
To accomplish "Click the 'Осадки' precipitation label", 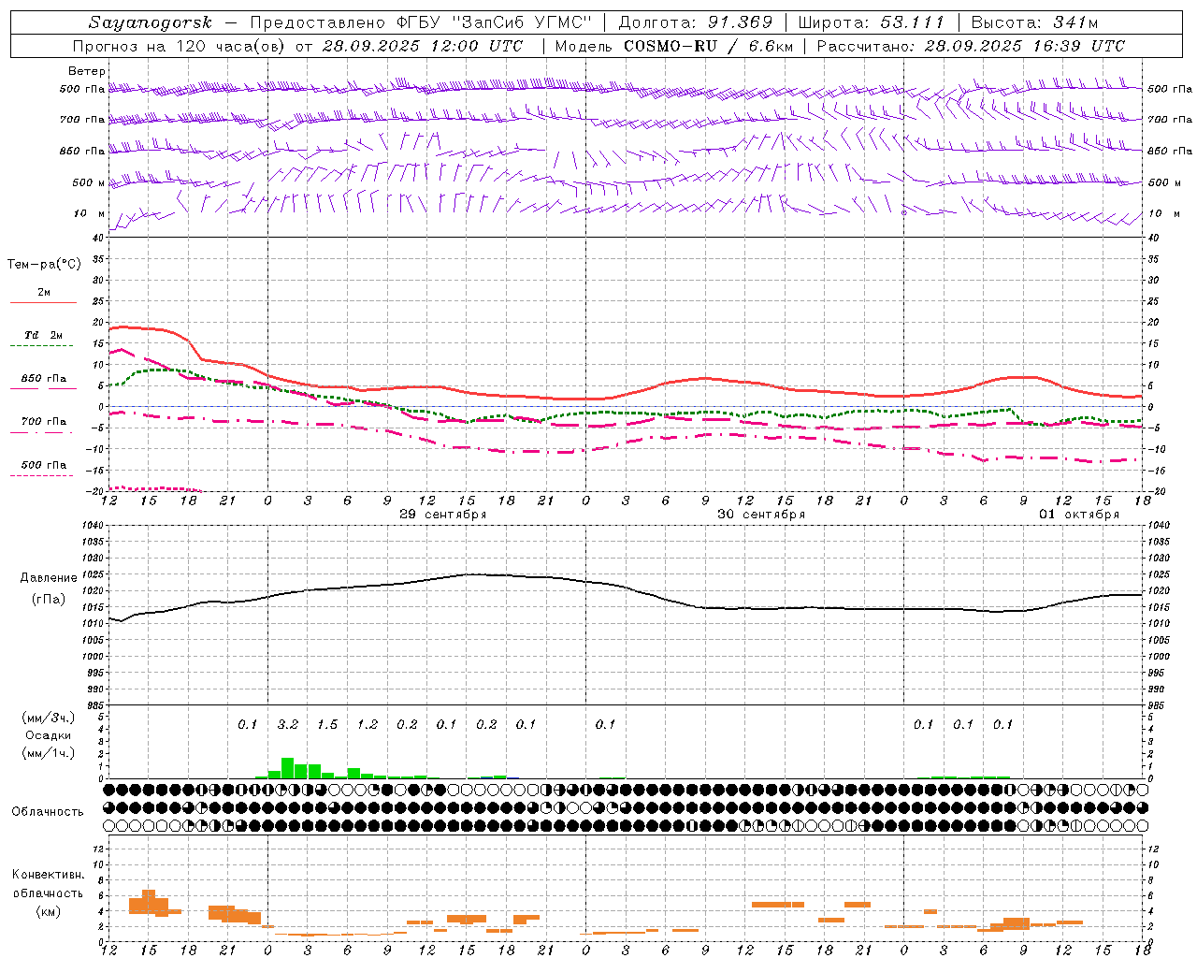I will pyautogui.click(x=49, y=735).
